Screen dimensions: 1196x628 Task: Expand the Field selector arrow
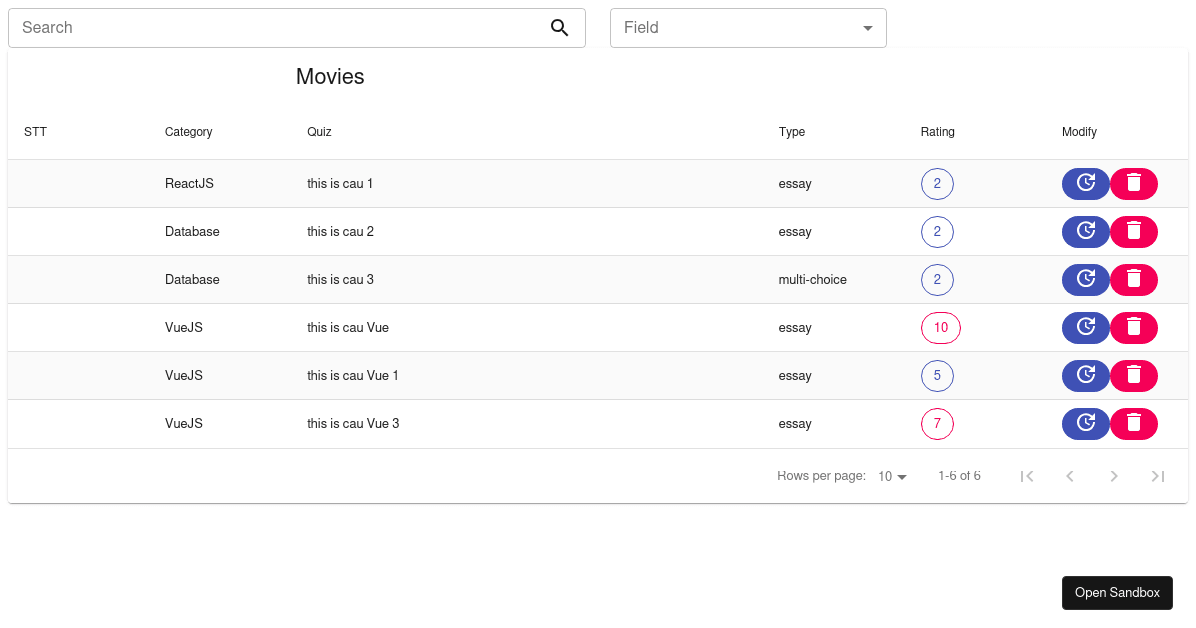pyautogui.click(x=866, y=27)
